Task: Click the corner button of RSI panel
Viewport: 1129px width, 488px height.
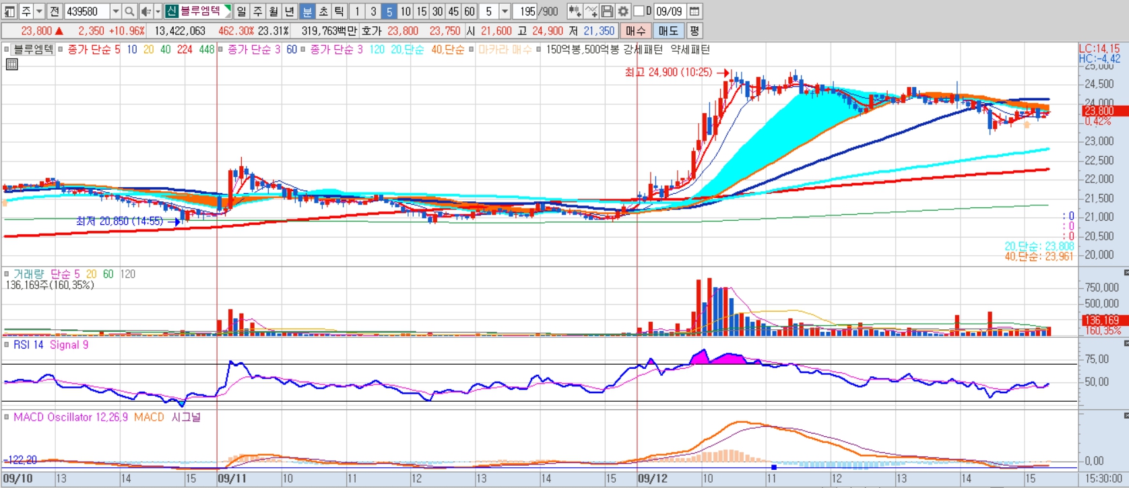Action: (x=1126, y=343)
